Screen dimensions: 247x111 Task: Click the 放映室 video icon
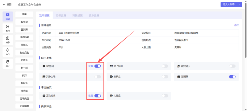point(111,77)
